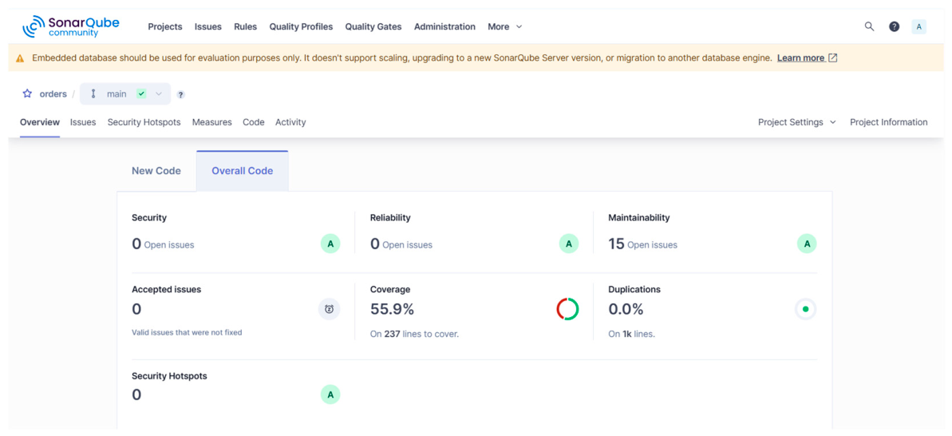Screen dimensions: 952x436
Task: Open the main branch selector dropdown
Action: 125,94
